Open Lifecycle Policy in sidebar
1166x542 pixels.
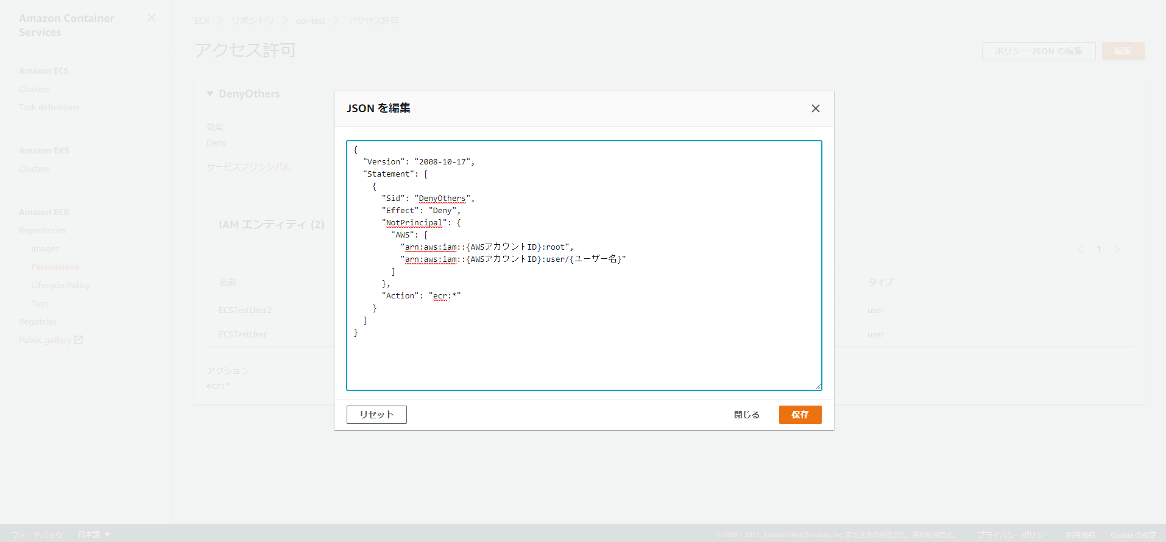[60, 285]
